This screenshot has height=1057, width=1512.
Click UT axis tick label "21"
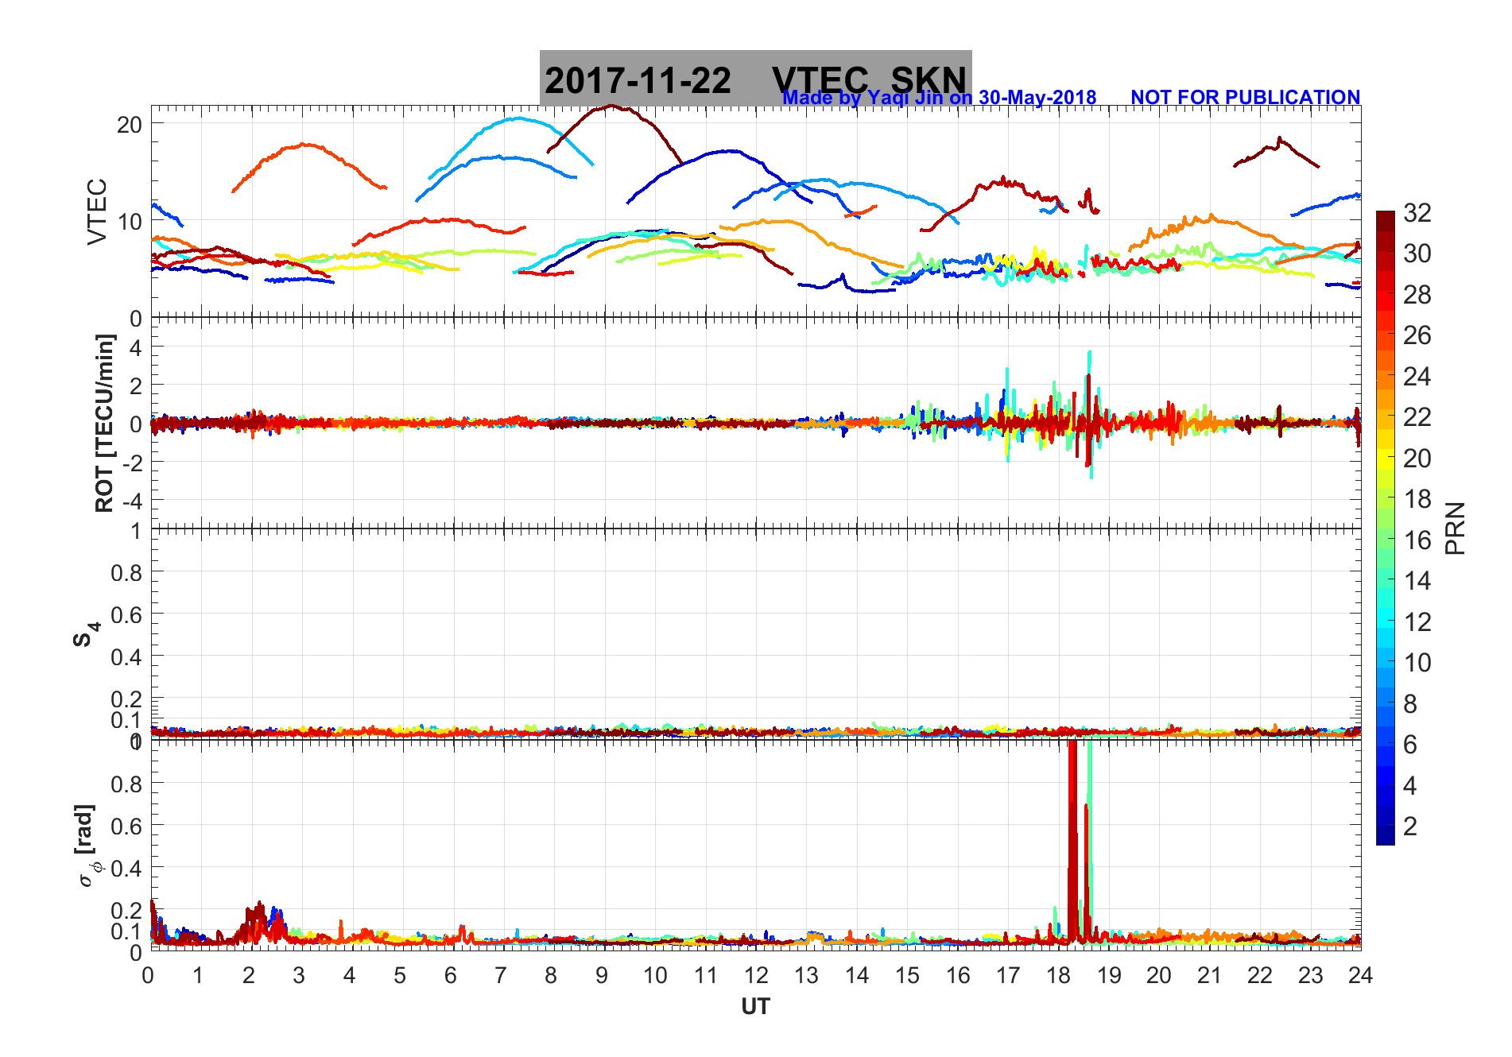point(1209,975)
